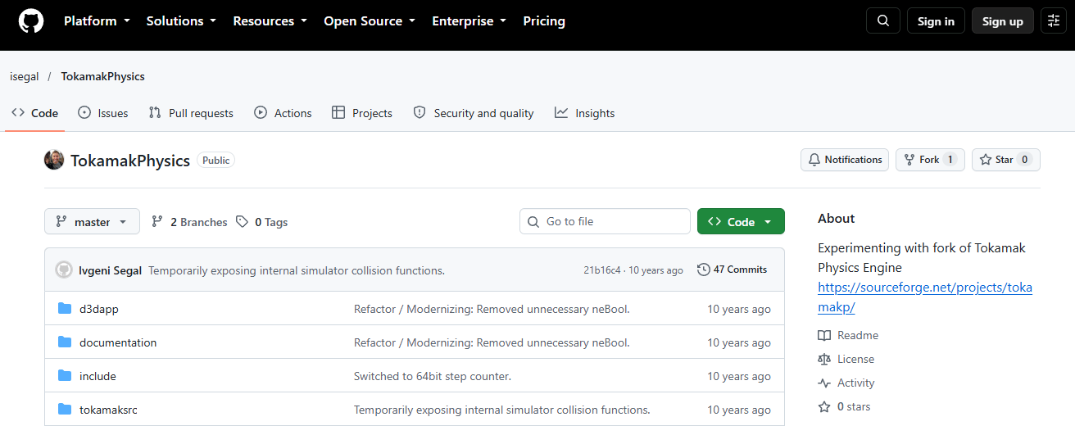Screen dimensions: 1075x426
Task: Open the License link in About
Action: [x=846, y=359]
